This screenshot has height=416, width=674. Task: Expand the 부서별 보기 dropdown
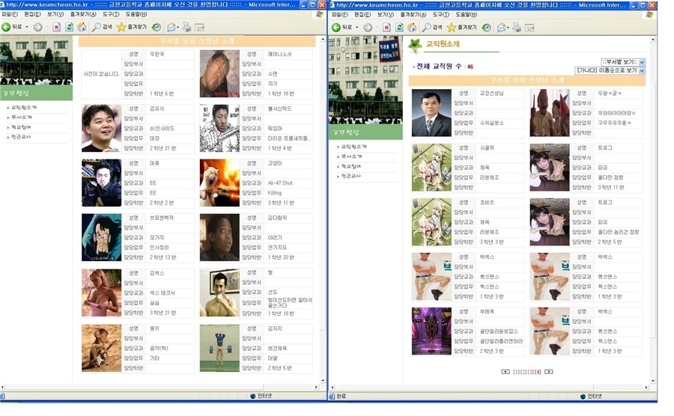pos(641,62)
